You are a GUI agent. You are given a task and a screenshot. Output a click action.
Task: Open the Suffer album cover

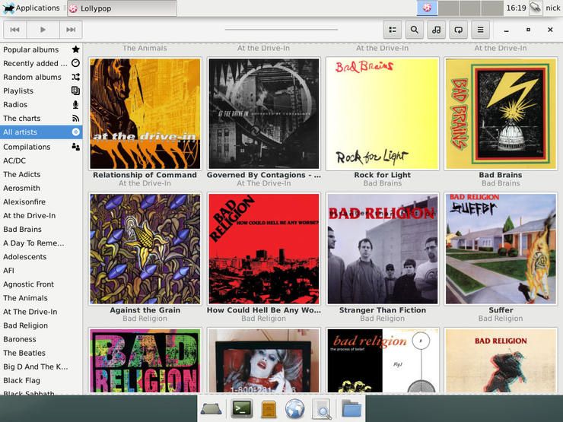pos(501,249)
